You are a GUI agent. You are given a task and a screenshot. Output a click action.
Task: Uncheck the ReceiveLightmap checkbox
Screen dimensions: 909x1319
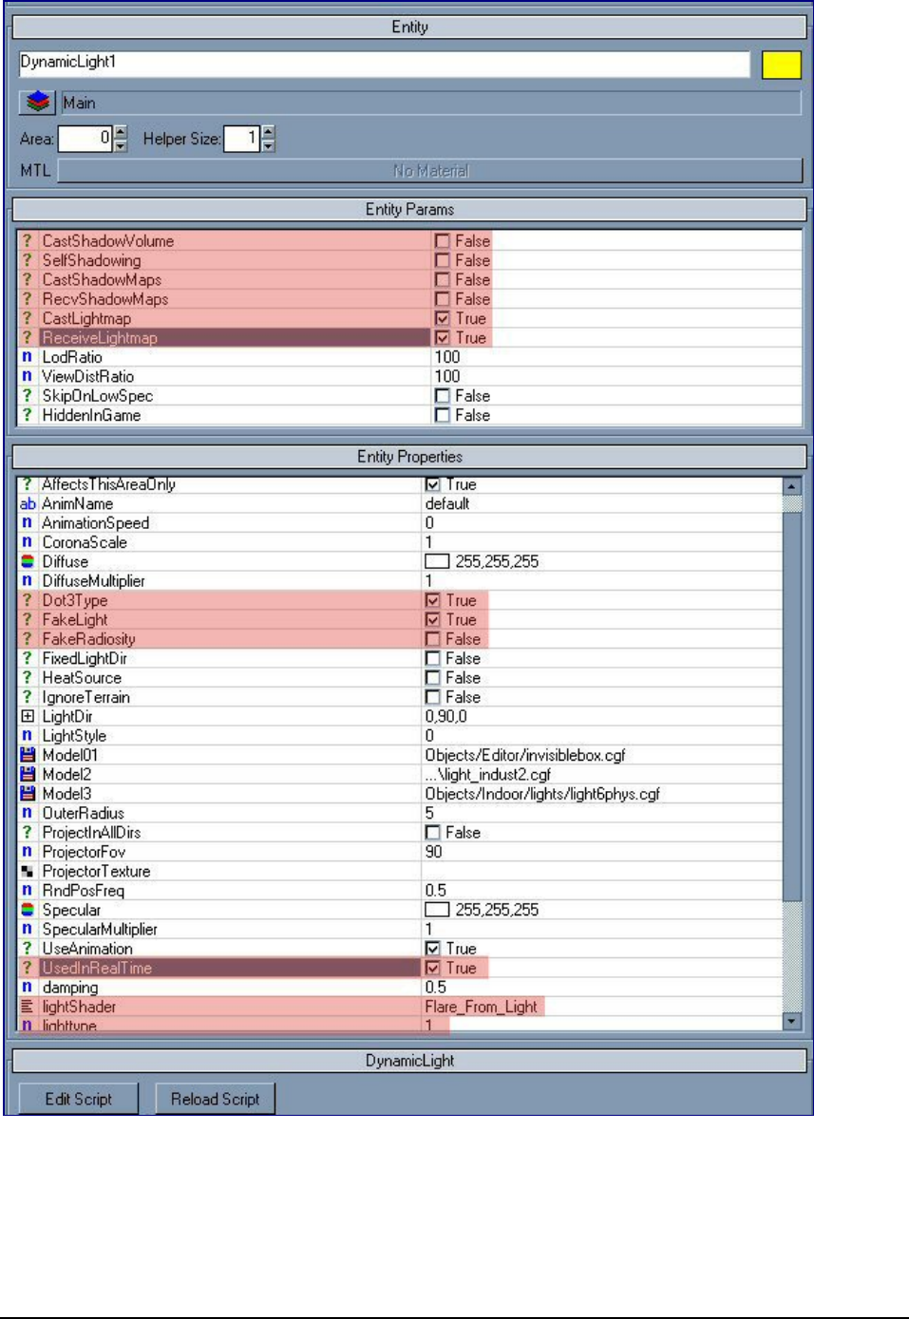(x=442, y=338)
